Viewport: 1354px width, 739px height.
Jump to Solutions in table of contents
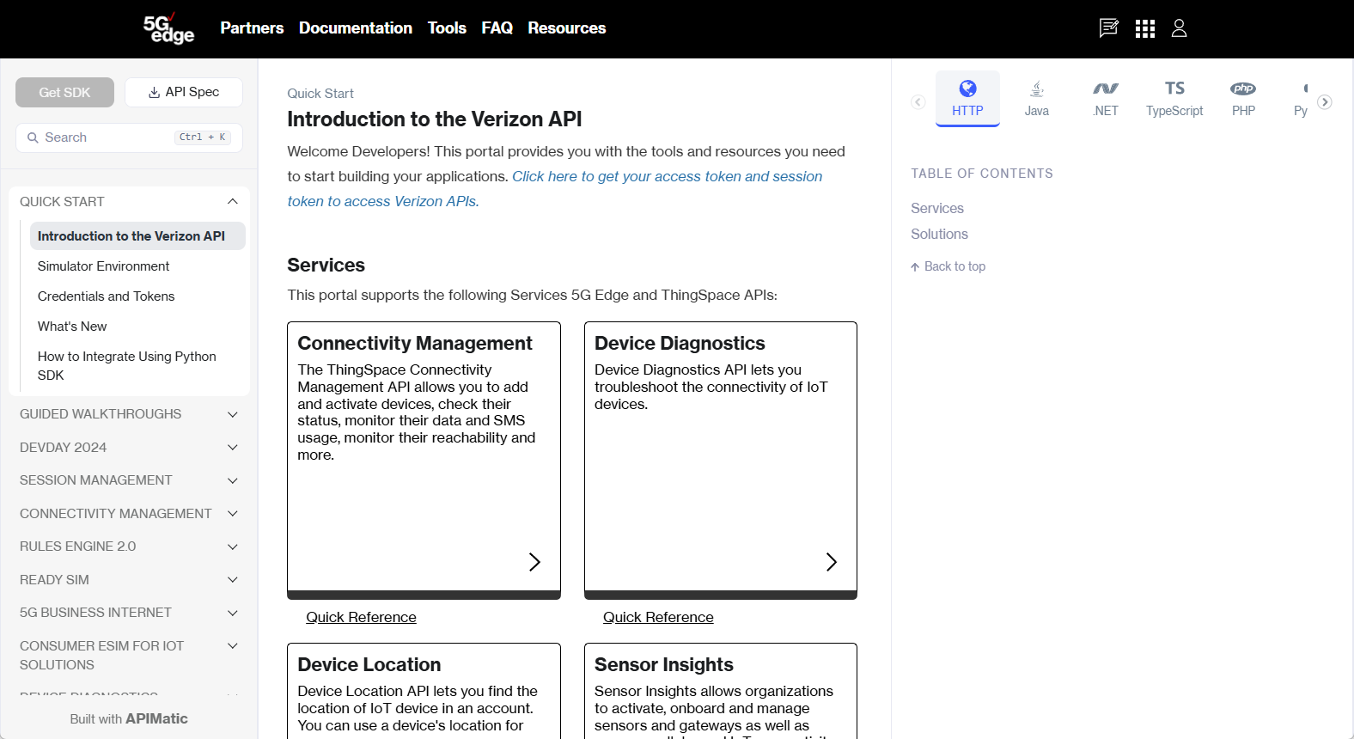(939, 234)
